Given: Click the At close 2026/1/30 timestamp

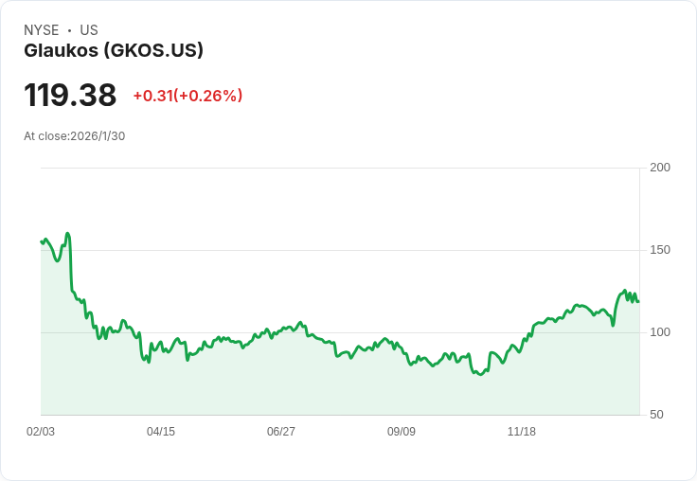Looking at the screenshot, I should click(x=74, y=136).
